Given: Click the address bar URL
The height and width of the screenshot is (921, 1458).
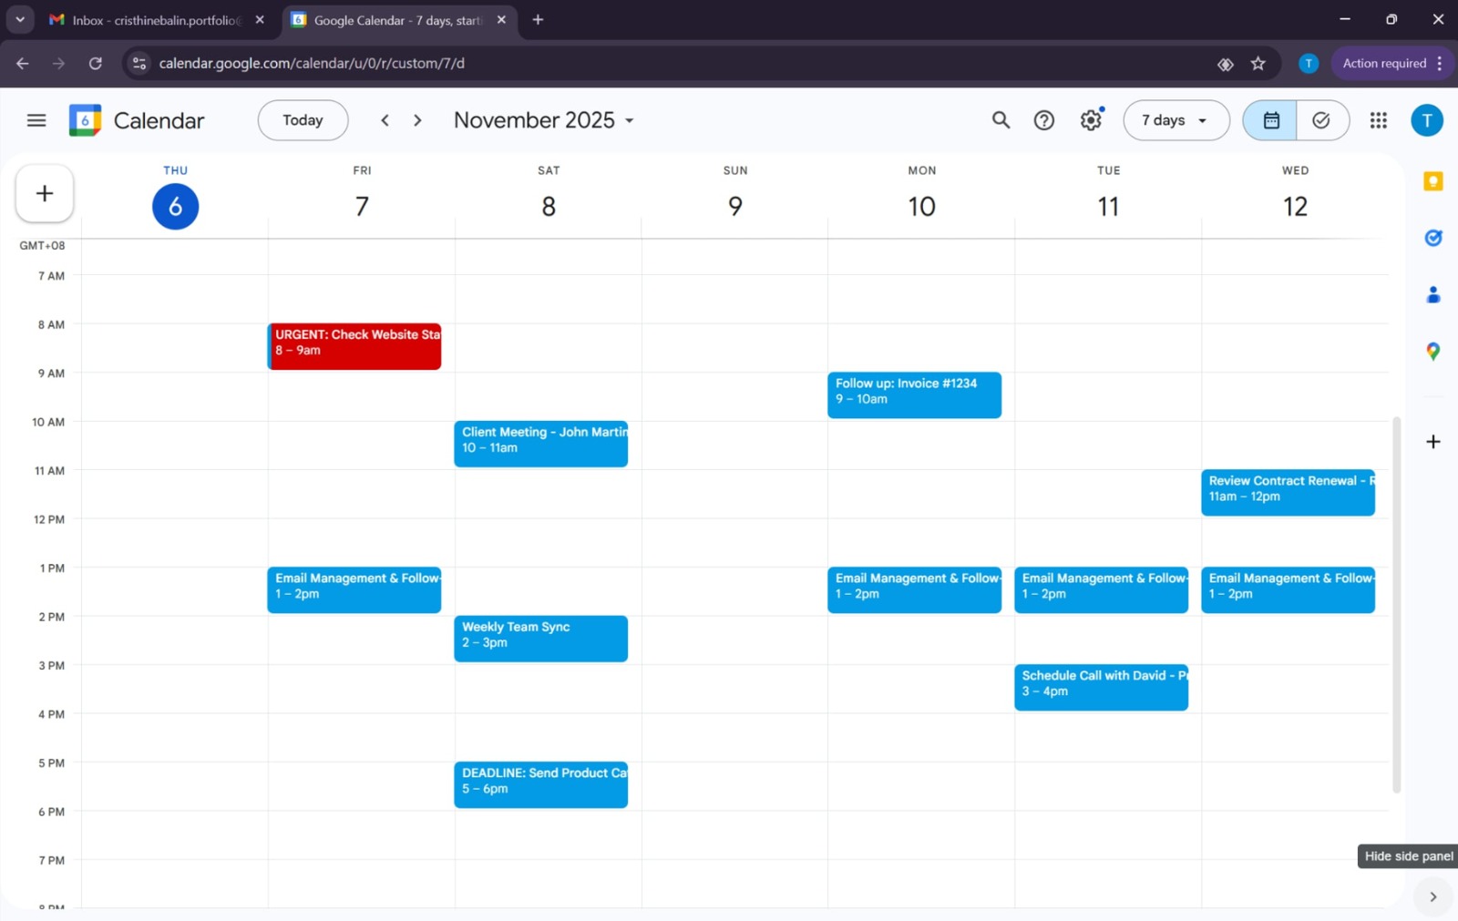Looking at the screenshot, I should tap(312, 63).
